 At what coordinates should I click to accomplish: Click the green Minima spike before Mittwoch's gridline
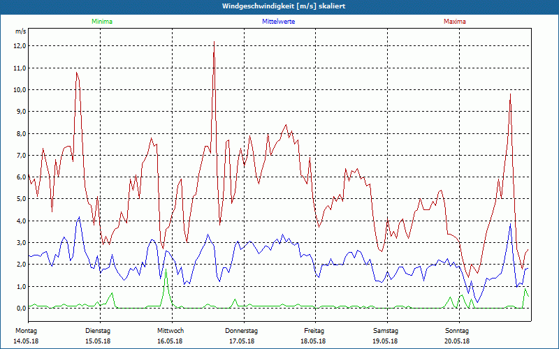(x=166, y=271)
